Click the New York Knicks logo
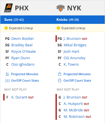The width and height of the screenshot is (105, 124). (61, 8)
